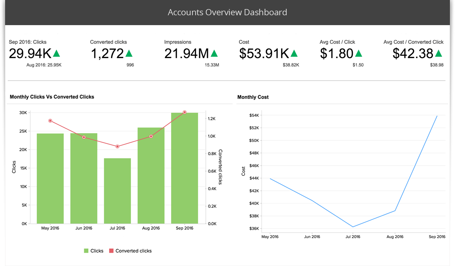Click the trend arrow beside $1.80
The image size is (455, 266).
(359, 54)
